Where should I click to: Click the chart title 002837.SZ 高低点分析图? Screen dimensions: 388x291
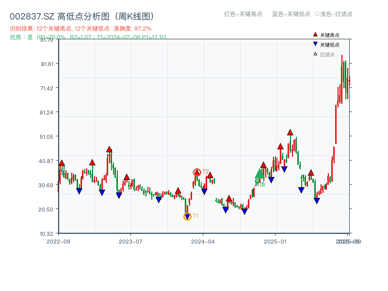coord(82,16)
